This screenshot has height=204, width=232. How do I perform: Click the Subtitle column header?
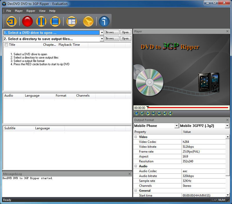click(18, 128)
